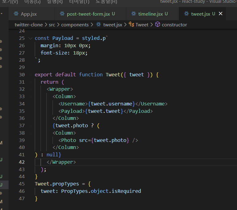
Task: Expand the chevron after src breadcrumb
Action: [x=58, y=25]
